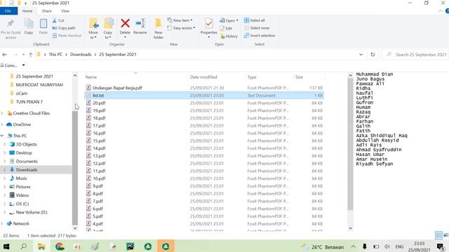Click This PC in the address breadcrumb
449x252 pixels.
[55, 55]
